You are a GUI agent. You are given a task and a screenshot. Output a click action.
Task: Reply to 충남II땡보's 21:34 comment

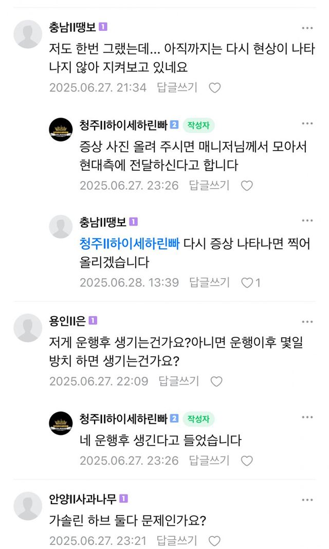coord(178,88)
